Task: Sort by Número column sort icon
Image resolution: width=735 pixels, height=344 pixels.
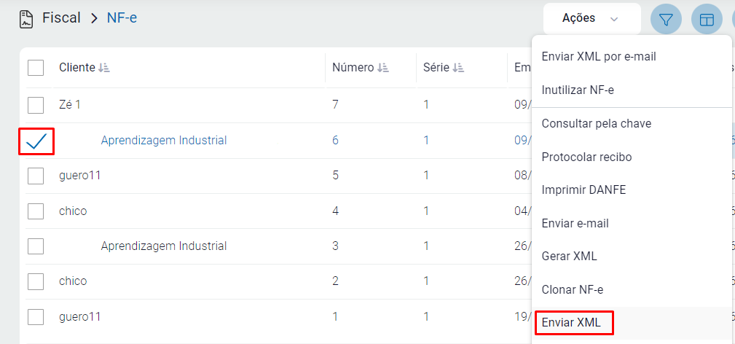Action: pos(383,68)
